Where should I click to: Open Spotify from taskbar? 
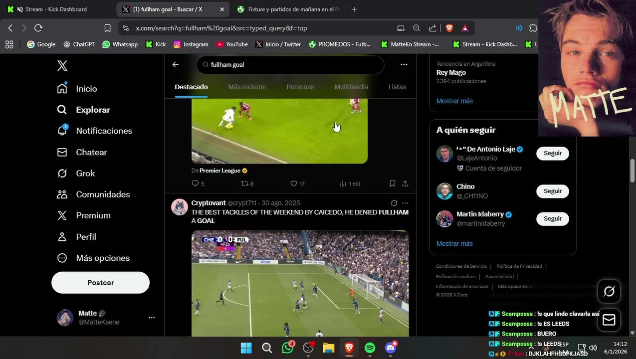(370, 348)
